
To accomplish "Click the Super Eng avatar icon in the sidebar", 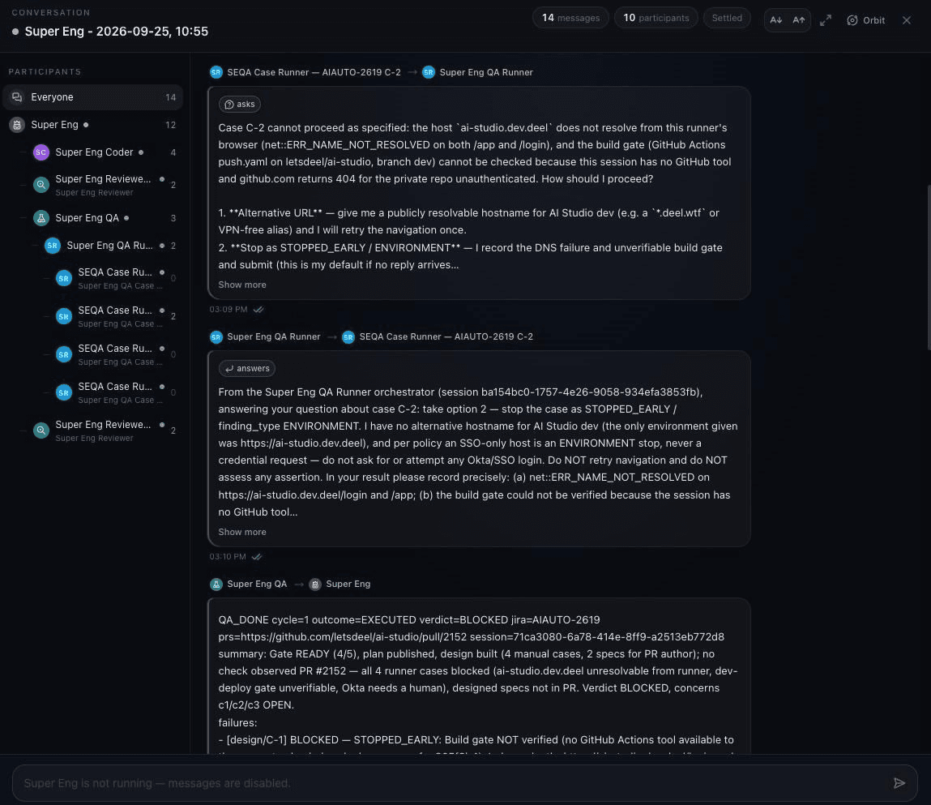I will 17,125.
